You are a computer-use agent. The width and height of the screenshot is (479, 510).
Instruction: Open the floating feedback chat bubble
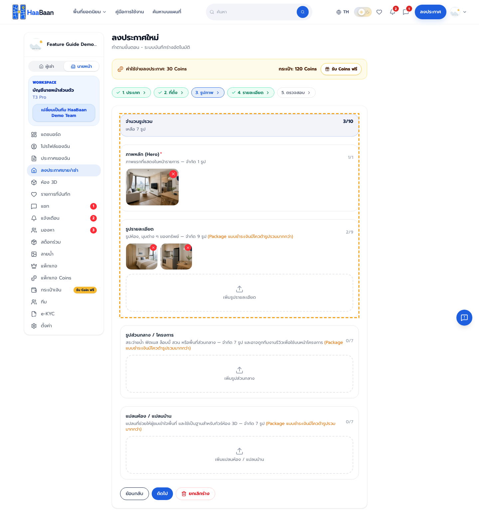pyautogui.click(x=464, y=318)
